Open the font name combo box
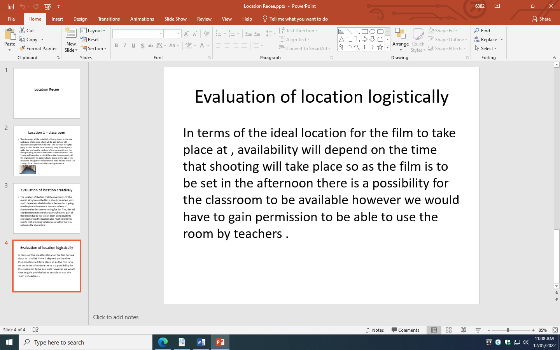 click(x=138, y=34)
